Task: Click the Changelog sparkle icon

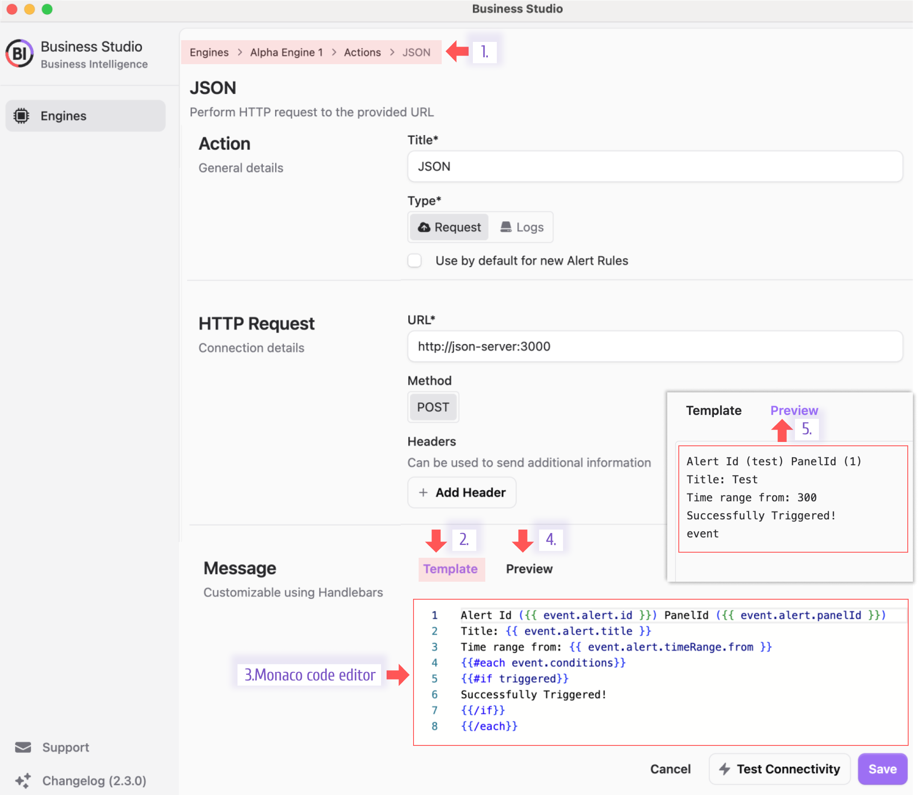Action: [x=23, y=781]
